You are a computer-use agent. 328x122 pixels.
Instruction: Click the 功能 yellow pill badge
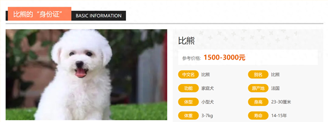(x=188, y=88)
